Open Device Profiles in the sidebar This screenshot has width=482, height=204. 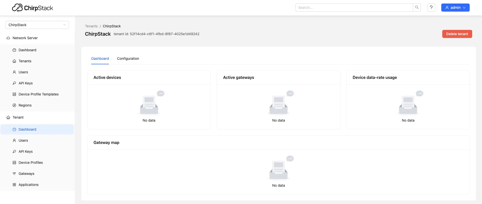coord(37,163)
